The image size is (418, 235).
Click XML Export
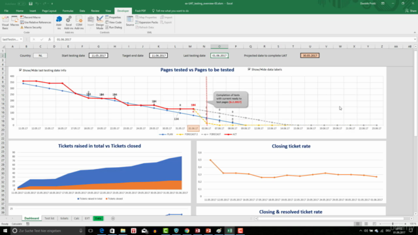(166, 22)
